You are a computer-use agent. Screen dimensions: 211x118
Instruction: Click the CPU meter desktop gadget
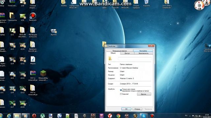199,5
